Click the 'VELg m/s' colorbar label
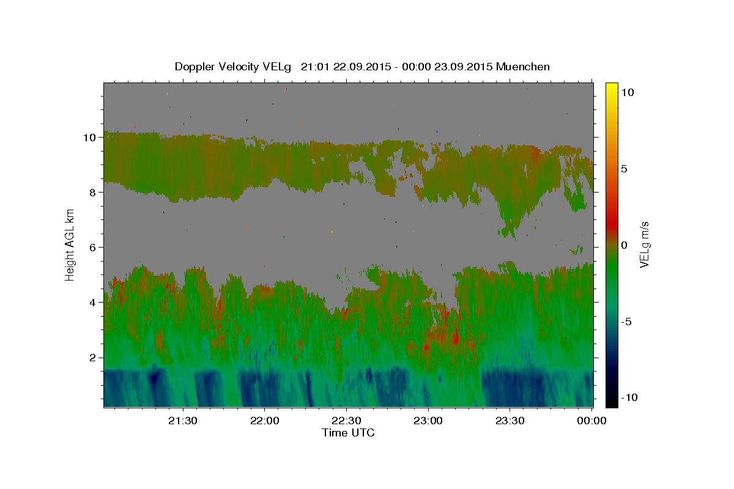The height and width of the screenshot is (489, 734). click(644, 244)
